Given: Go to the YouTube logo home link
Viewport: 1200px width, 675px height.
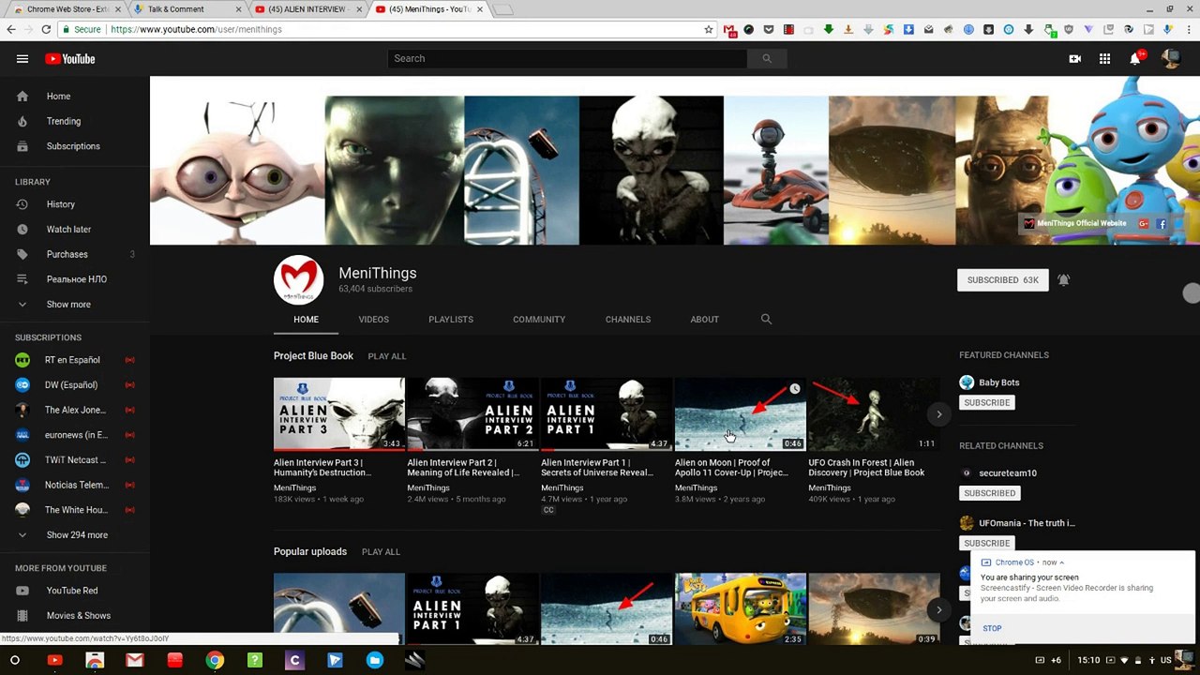Looking at the screenshot, I should pyautogui.click(x=70, y=59).
